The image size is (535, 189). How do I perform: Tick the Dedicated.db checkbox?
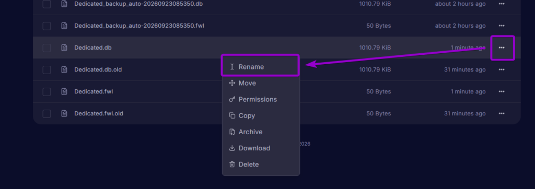tap(46, 48)
